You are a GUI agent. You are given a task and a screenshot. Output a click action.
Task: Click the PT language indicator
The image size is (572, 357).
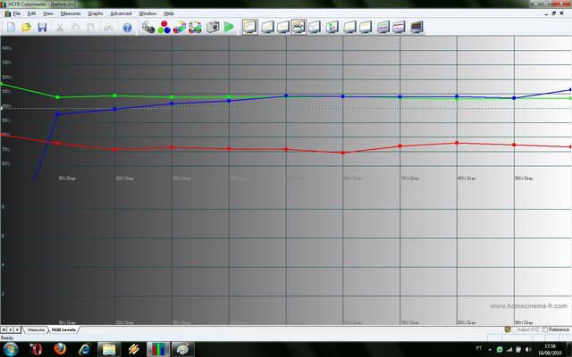(x=479, y=349)
